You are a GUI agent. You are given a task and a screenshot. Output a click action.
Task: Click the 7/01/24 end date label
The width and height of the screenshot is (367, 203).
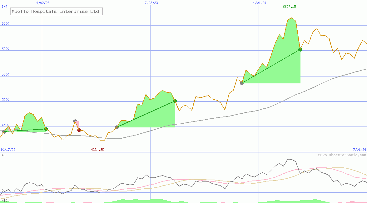pyautogui.click(x=359, y=150)
